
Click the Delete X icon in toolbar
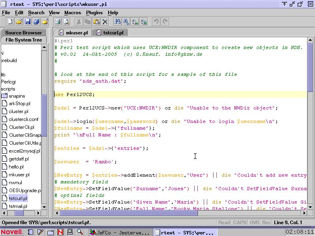pyautogui.click(x=105, y=22)
